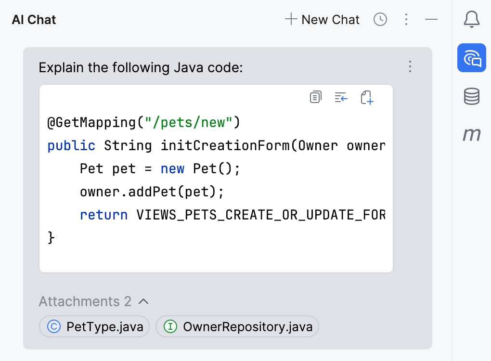Insert the snippet at caret
The height and width of the screenshot is (361, 491).
(341, 97)
